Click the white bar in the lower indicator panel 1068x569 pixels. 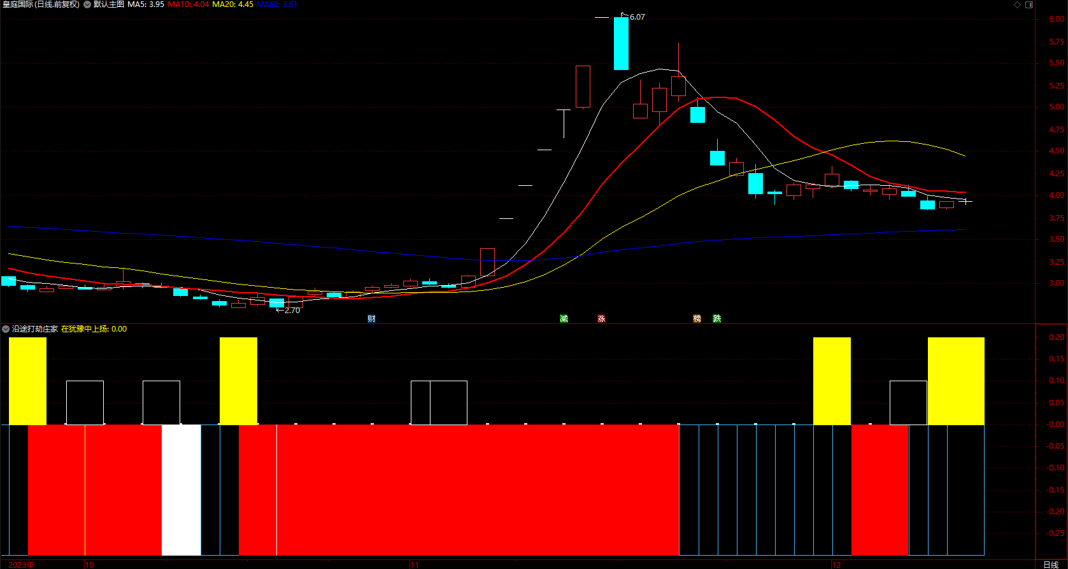(x=182, y=490)
